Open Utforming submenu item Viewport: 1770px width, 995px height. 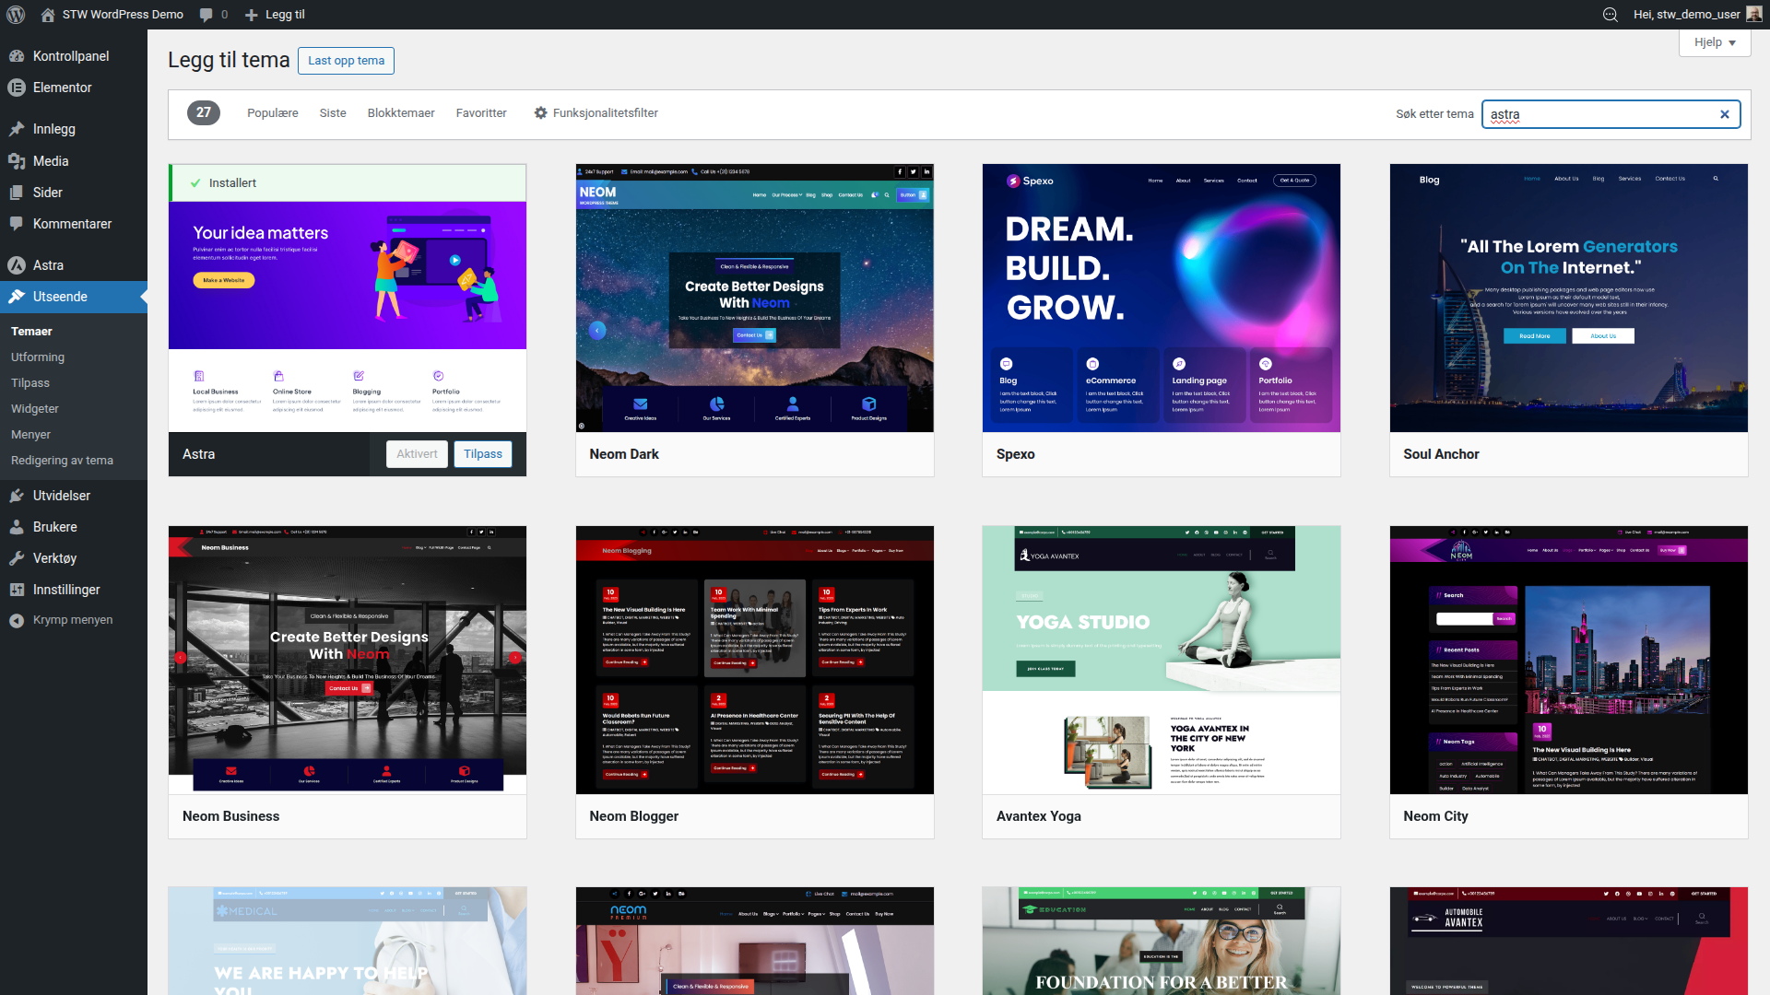(74, 357)
